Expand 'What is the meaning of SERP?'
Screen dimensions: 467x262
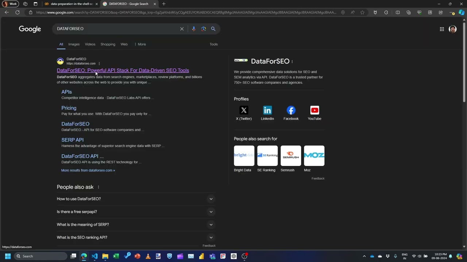pyautogui.click(x=136, y=225)
